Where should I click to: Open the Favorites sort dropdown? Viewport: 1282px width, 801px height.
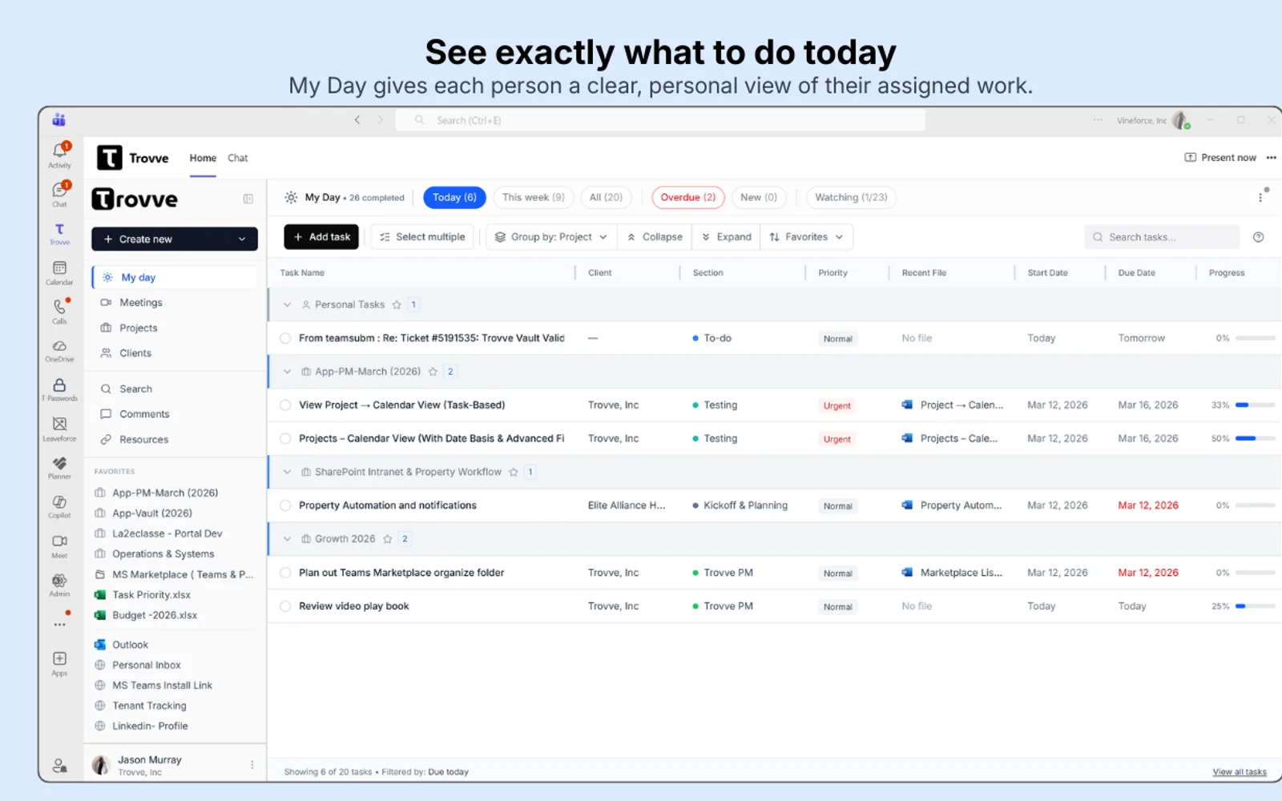coord(806,237)
